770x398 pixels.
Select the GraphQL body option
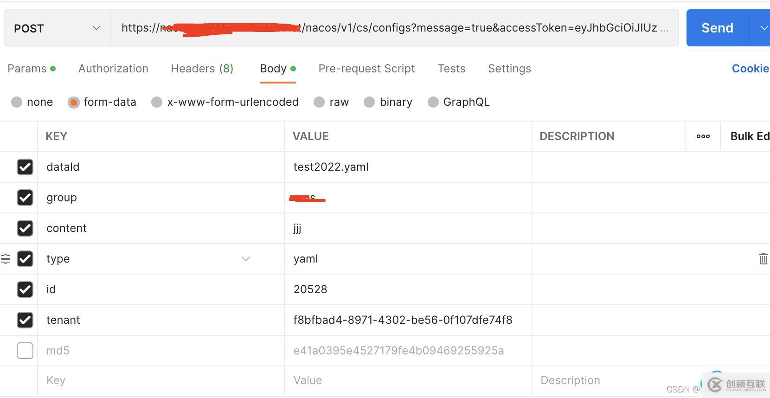coord(433,102)
